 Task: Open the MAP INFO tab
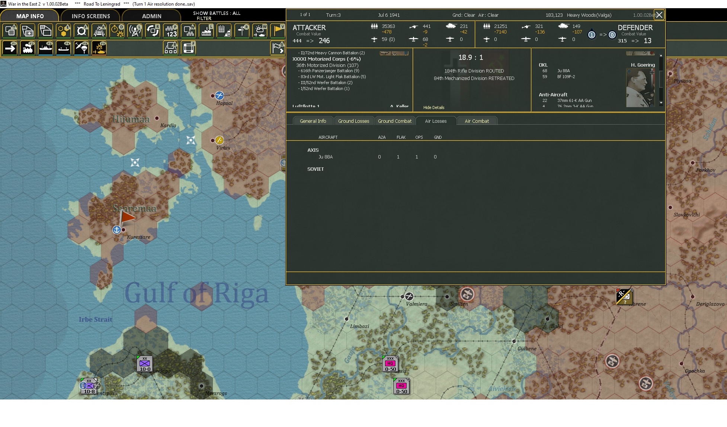[x=30, y=16]
